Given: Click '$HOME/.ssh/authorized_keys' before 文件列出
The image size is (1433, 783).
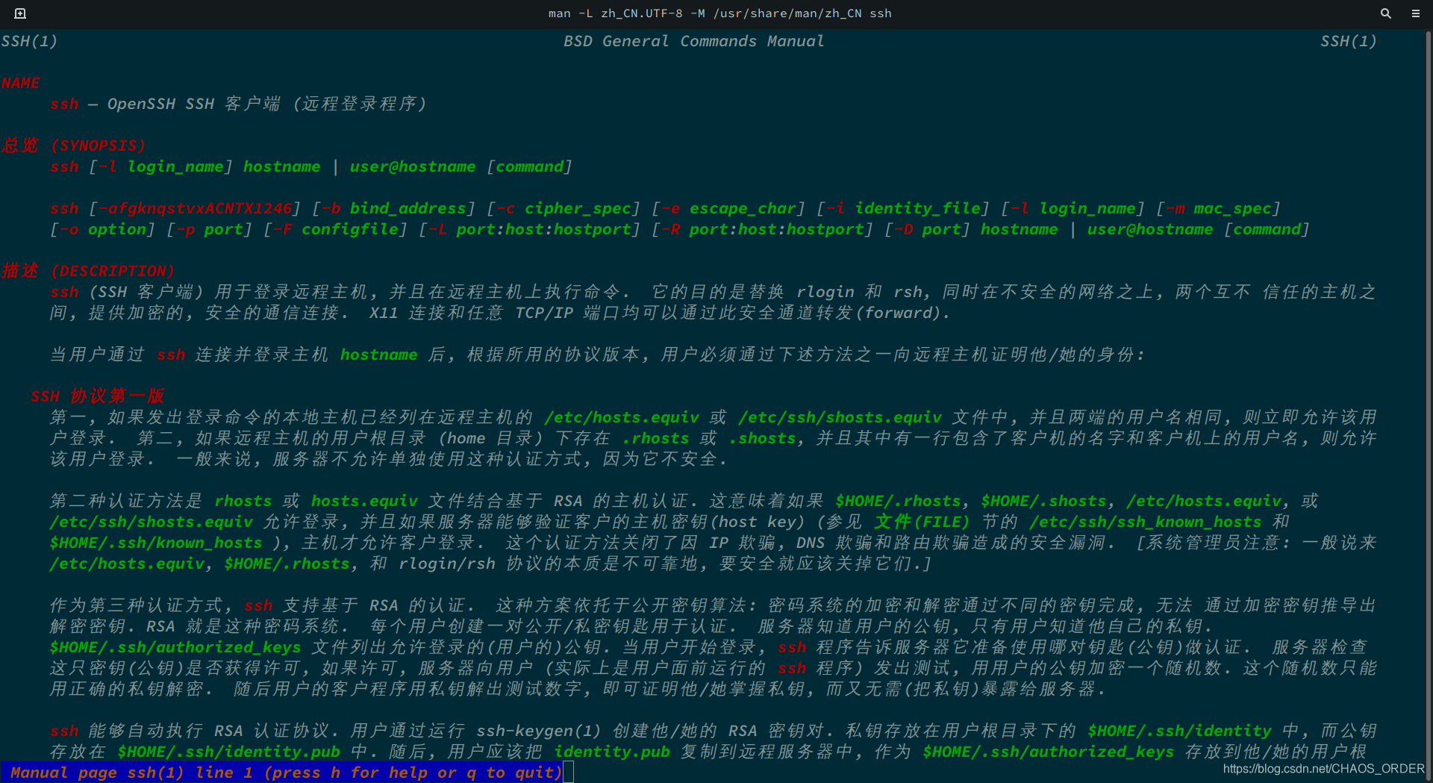Looking at the screenshot, I should 175,647.
